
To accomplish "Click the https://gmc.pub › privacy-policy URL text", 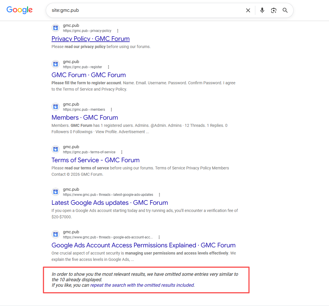I will click(x=87, y=31).
